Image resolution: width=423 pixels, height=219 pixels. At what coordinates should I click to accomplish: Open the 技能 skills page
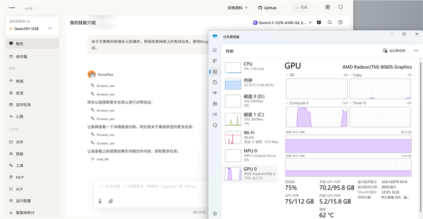[32, 154]
